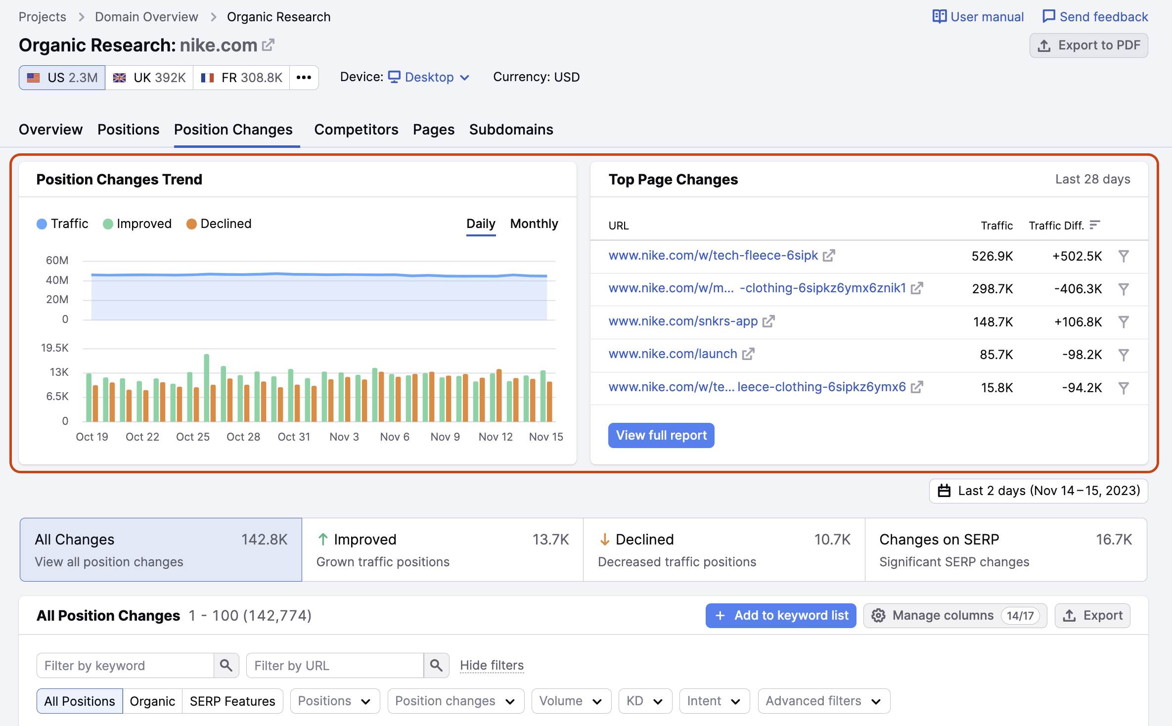Open the www.nike.com/w/tech-fleece-6sipk link
This screenshot has width=1172, height=726.
click(x=713, y=255)
